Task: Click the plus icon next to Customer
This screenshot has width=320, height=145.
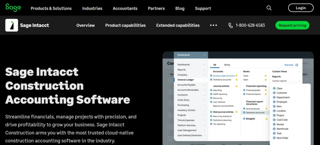Action: tap(274, 93)
